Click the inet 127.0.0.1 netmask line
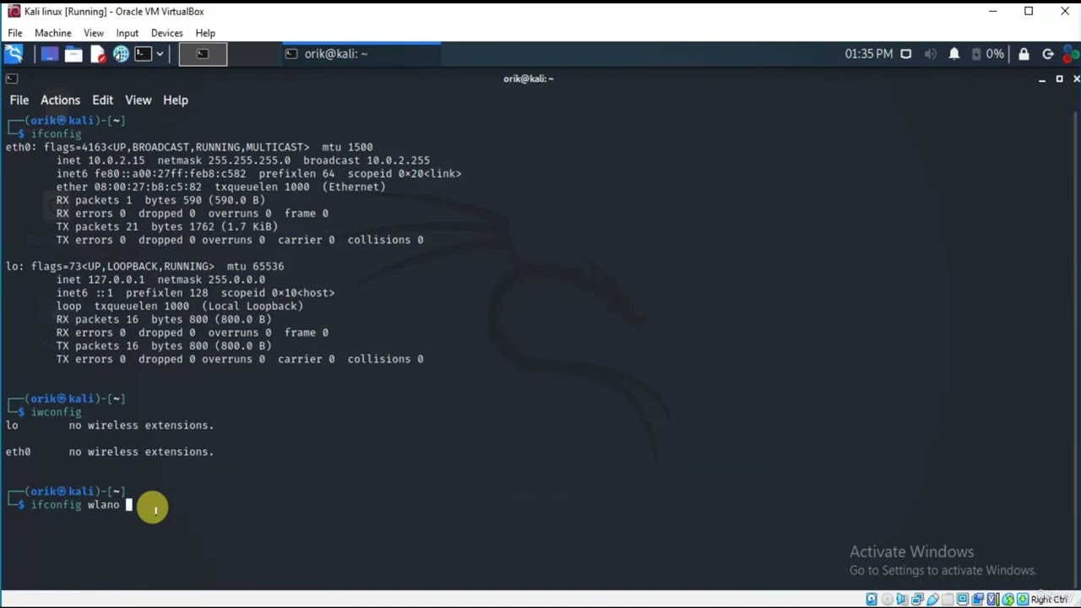1081x608 pixels. coord(160,280)
